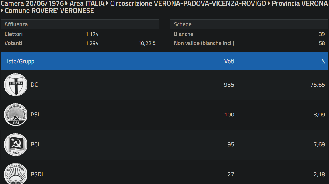Click the Affluenza panel header
The image size is (329, 184).
[16, 24]
